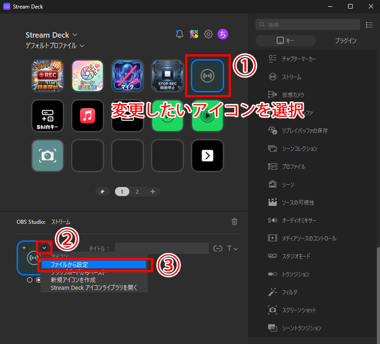This screenshot has width=380, height=344.
Task: Open the icon chevron dropdown on the preview
Action: (x=44, y=248)
